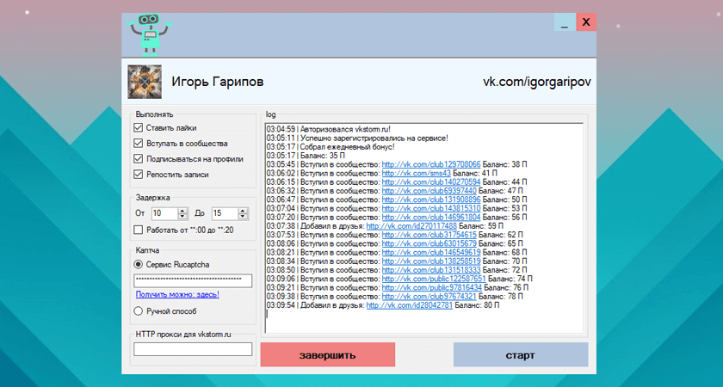The image size is (723, 387).
Task: Close the bot window
Action: tap(586, 22)
